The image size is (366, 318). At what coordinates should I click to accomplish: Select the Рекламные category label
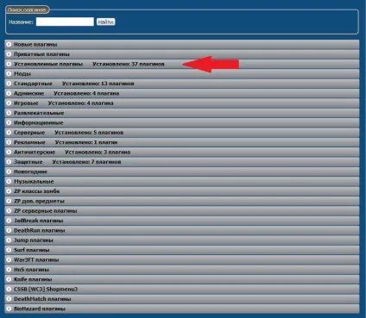click(x=29, y=142)
